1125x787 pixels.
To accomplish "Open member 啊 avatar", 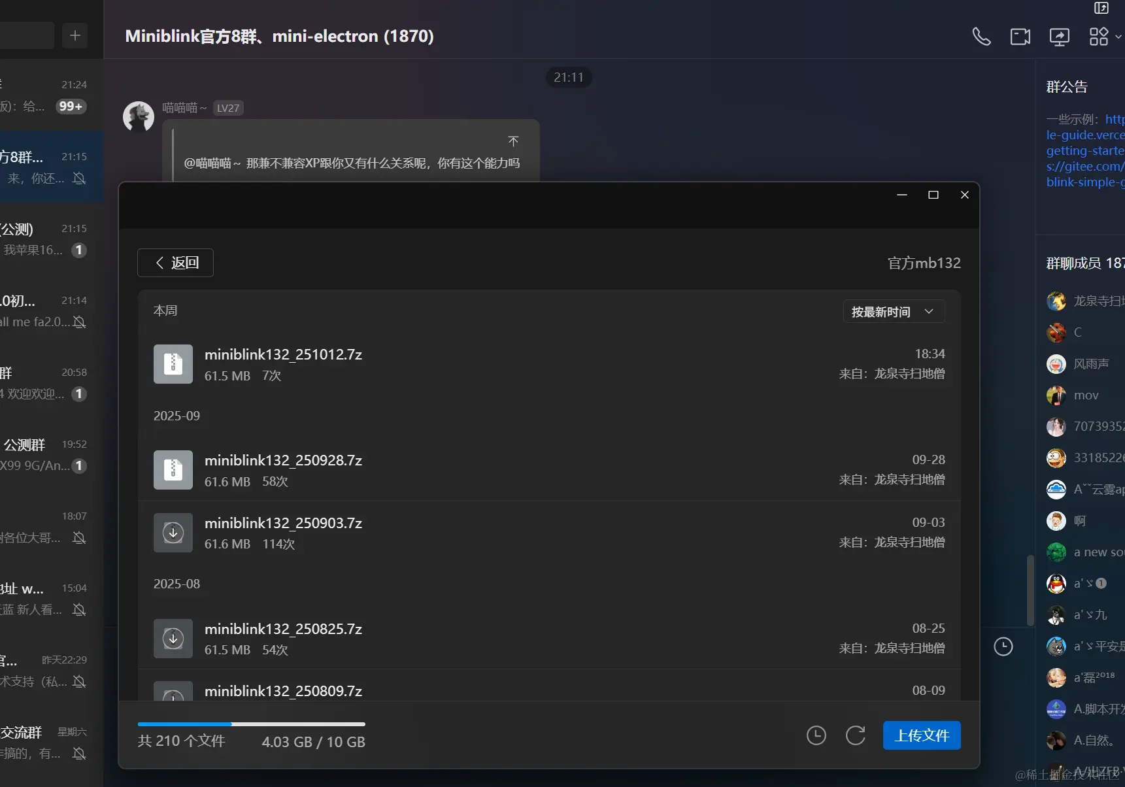I will click(x=1056, y=520).
